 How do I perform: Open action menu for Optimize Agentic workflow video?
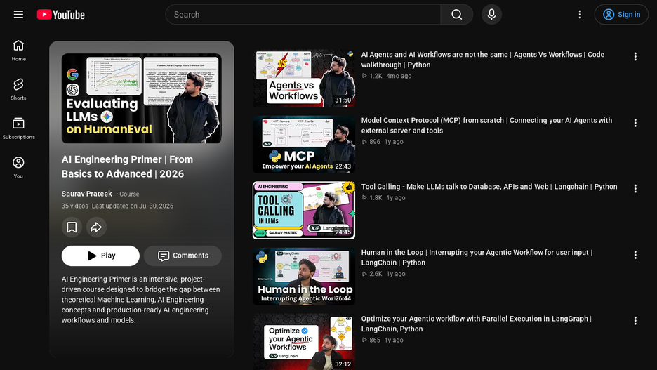[x=635, y=321]
